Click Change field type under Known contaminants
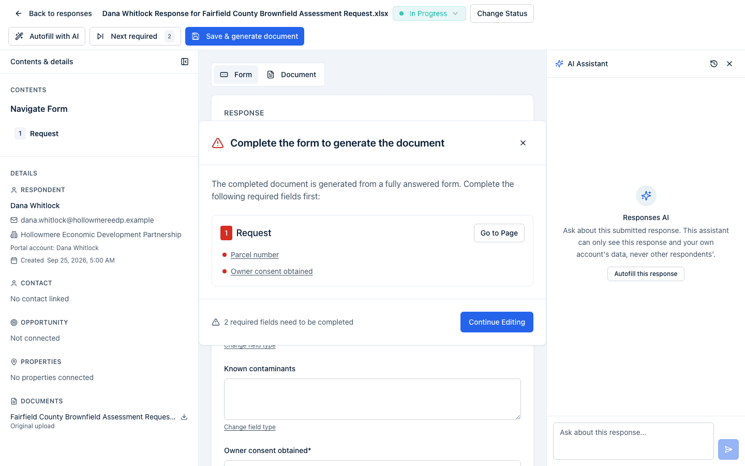This screenshot has height=466, width=745. [x=250, y=427]
